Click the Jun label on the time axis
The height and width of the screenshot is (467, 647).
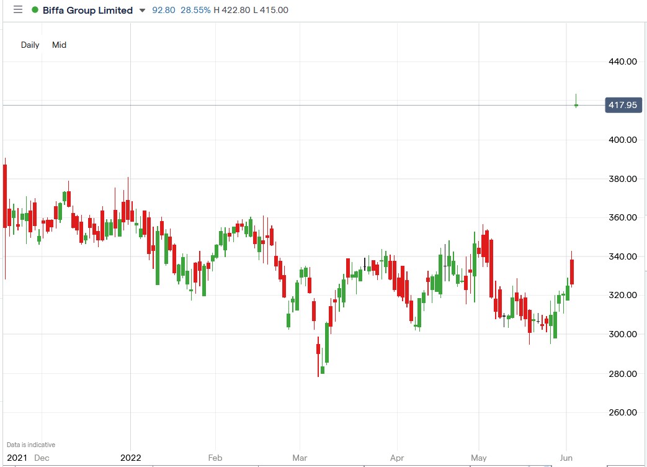(x=565, y=458)
